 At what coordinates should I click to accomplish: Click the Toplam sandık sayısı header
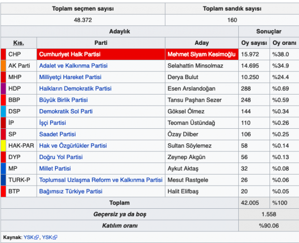click(232, 9)
